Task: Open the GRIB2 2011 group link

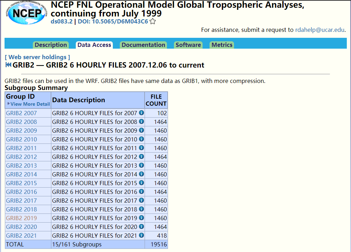Action: click(22, 148)
